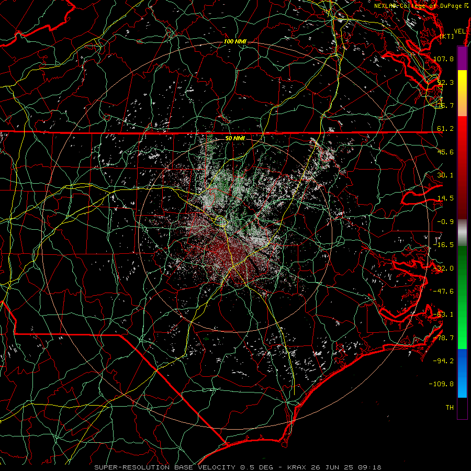Click the 100 NMI range ring label
The height and width of the screenshot is (471, 471).
point(235,41)
